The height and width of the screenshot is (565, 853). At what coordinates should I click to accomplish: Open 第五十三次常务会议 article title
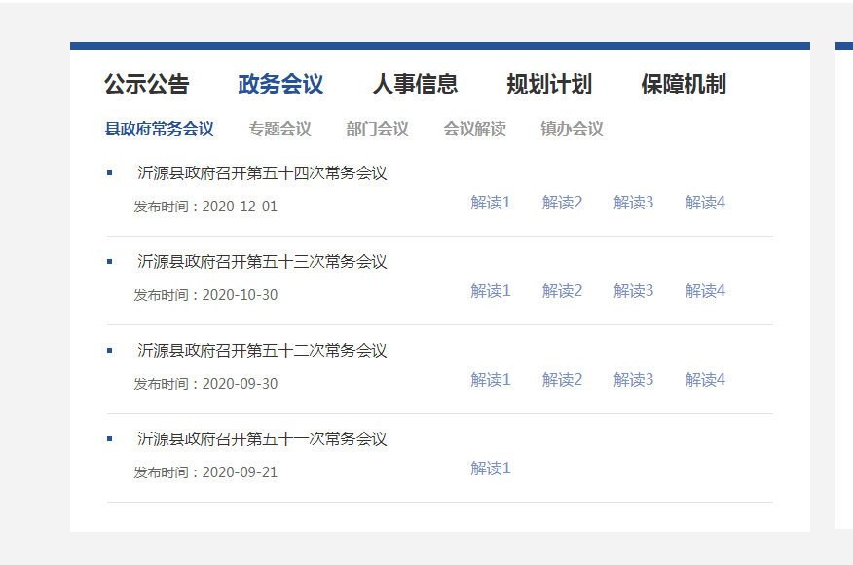pos(262,262)
